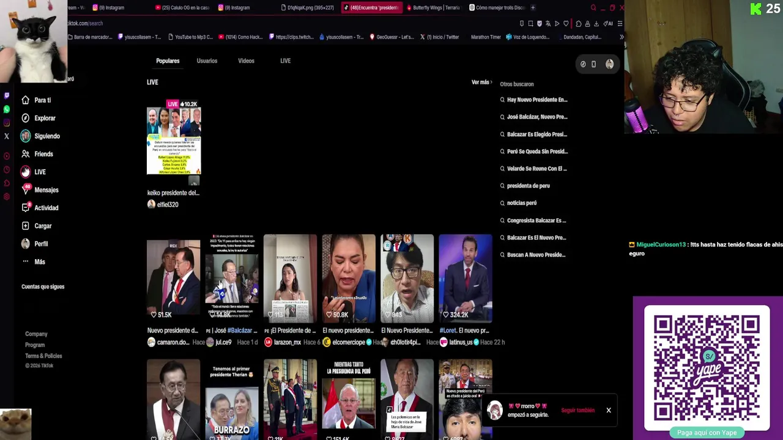Image resolution: width=783 pixels, height=440 pixels.
Task: Expand Program footer section
Action: 35,345
